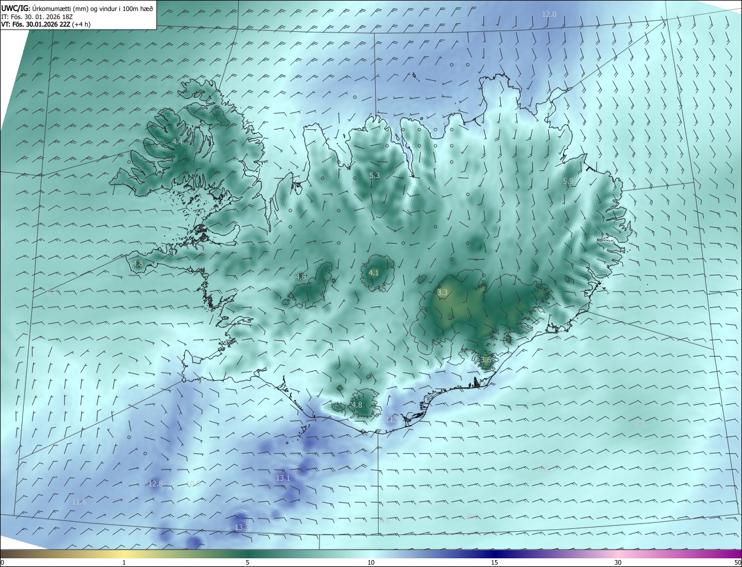Select the 5 tick on the color scale
The height and width of the screenshot is (567, 742).
(x=248, y=562)
